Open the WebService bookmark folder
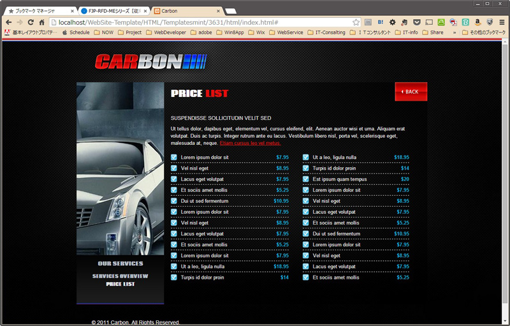This screenshot has width=510, height=326. (286, 33)
